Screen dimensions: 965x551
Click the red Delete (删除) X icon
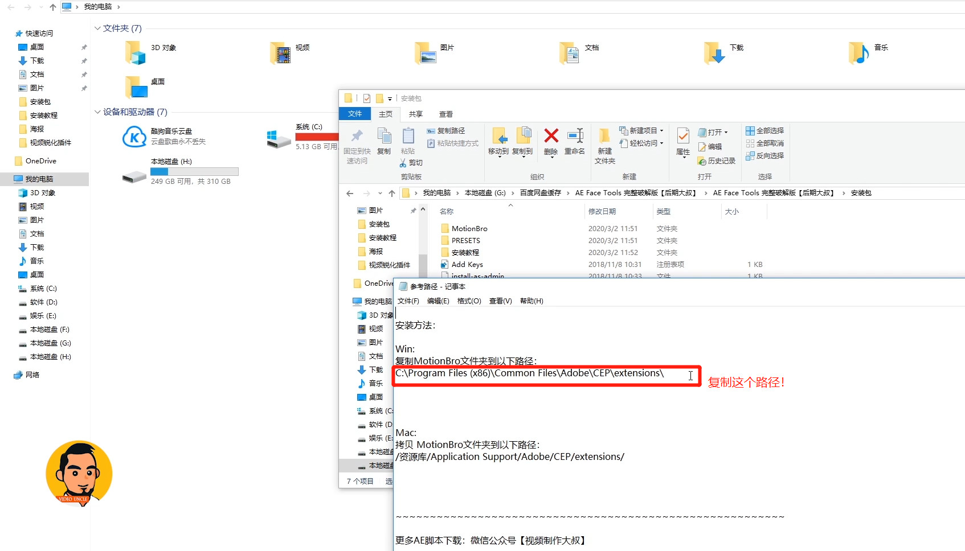pos(551,135)
